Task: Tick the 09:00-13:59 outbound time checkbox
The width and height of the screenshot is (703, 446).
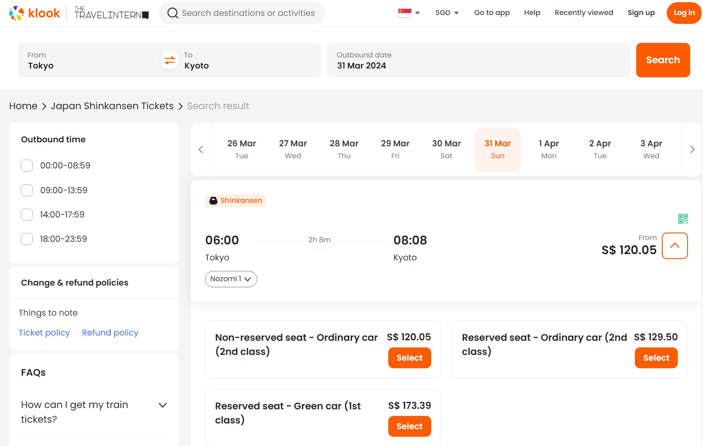Action: click(27, 190)
